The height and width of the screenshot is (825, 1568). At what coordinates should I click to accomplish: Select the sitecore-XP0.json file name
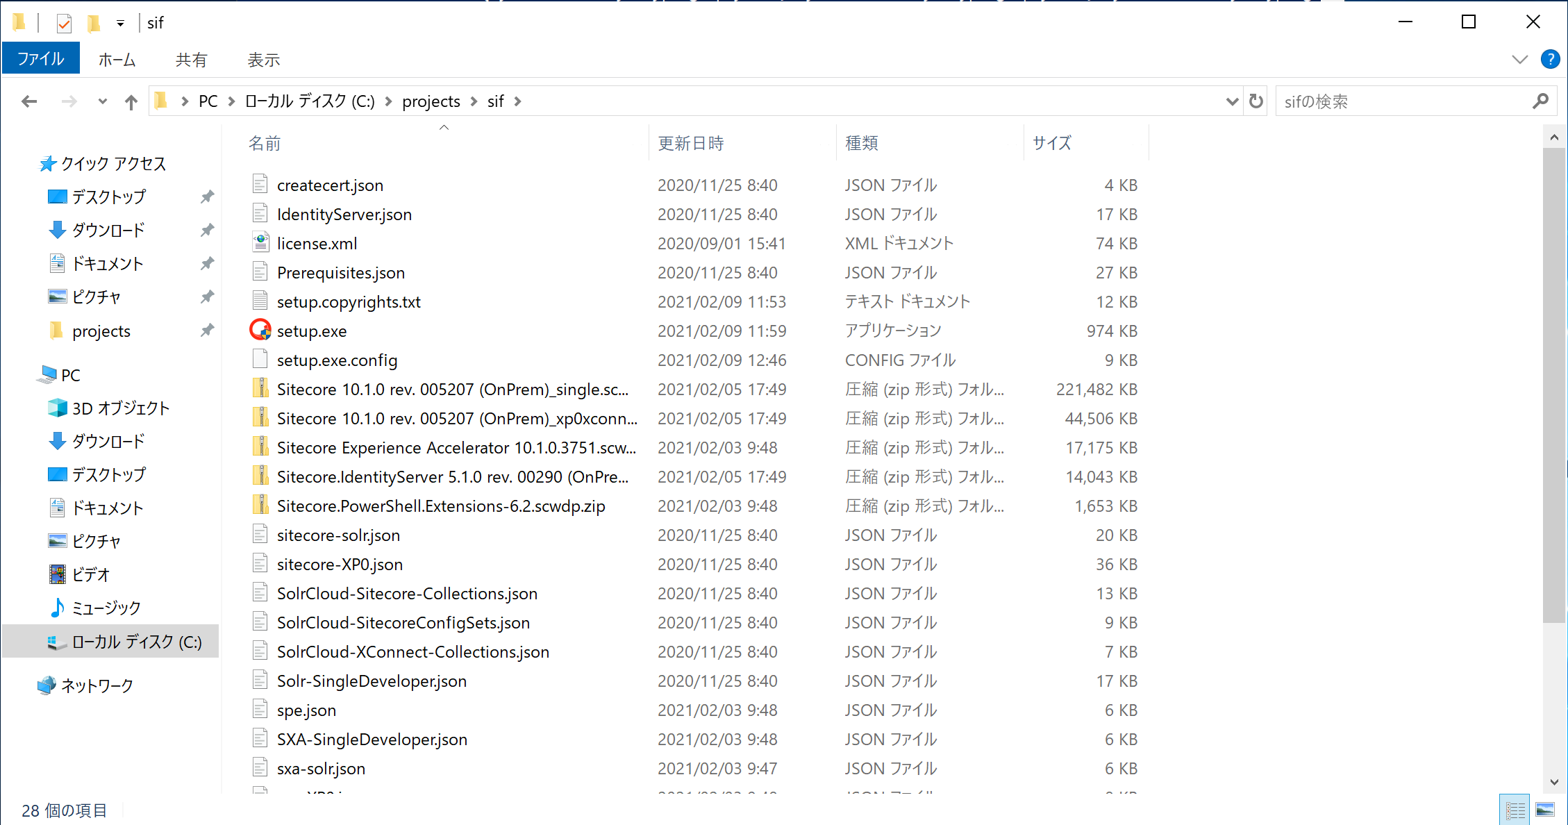pyautogui.click(x=340, y=565)
